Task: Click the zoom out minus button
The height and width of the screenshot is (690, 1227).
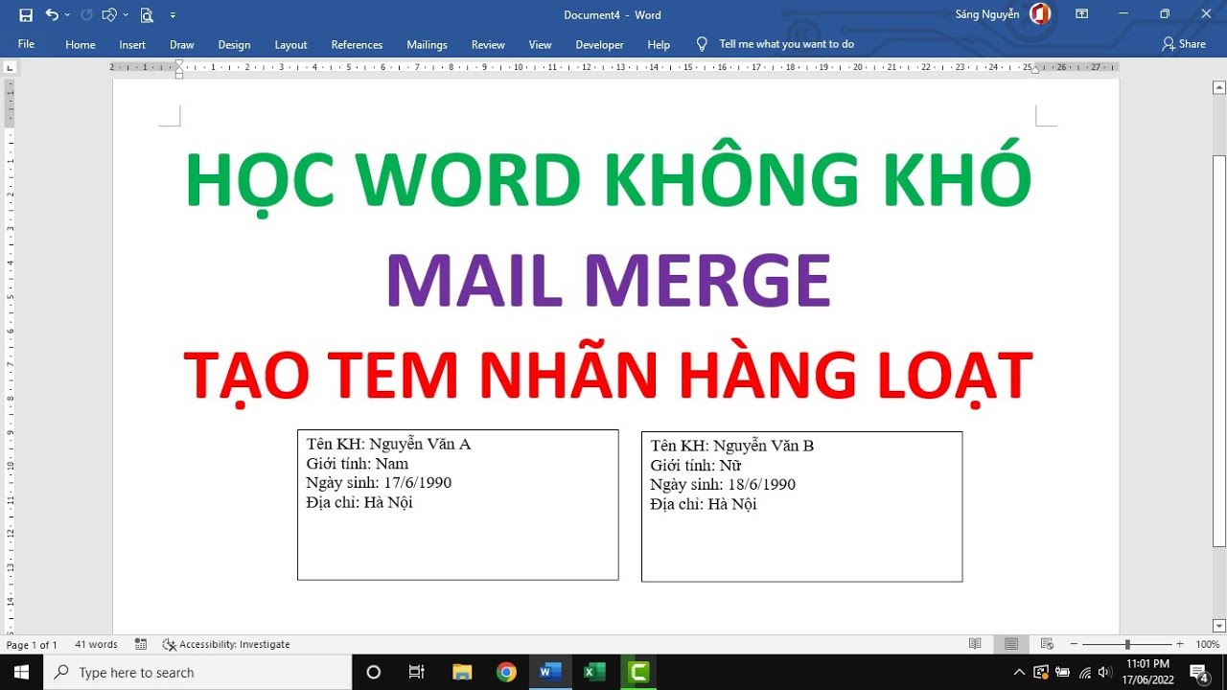Action: pyautogui.click(x=1075, y=644)
